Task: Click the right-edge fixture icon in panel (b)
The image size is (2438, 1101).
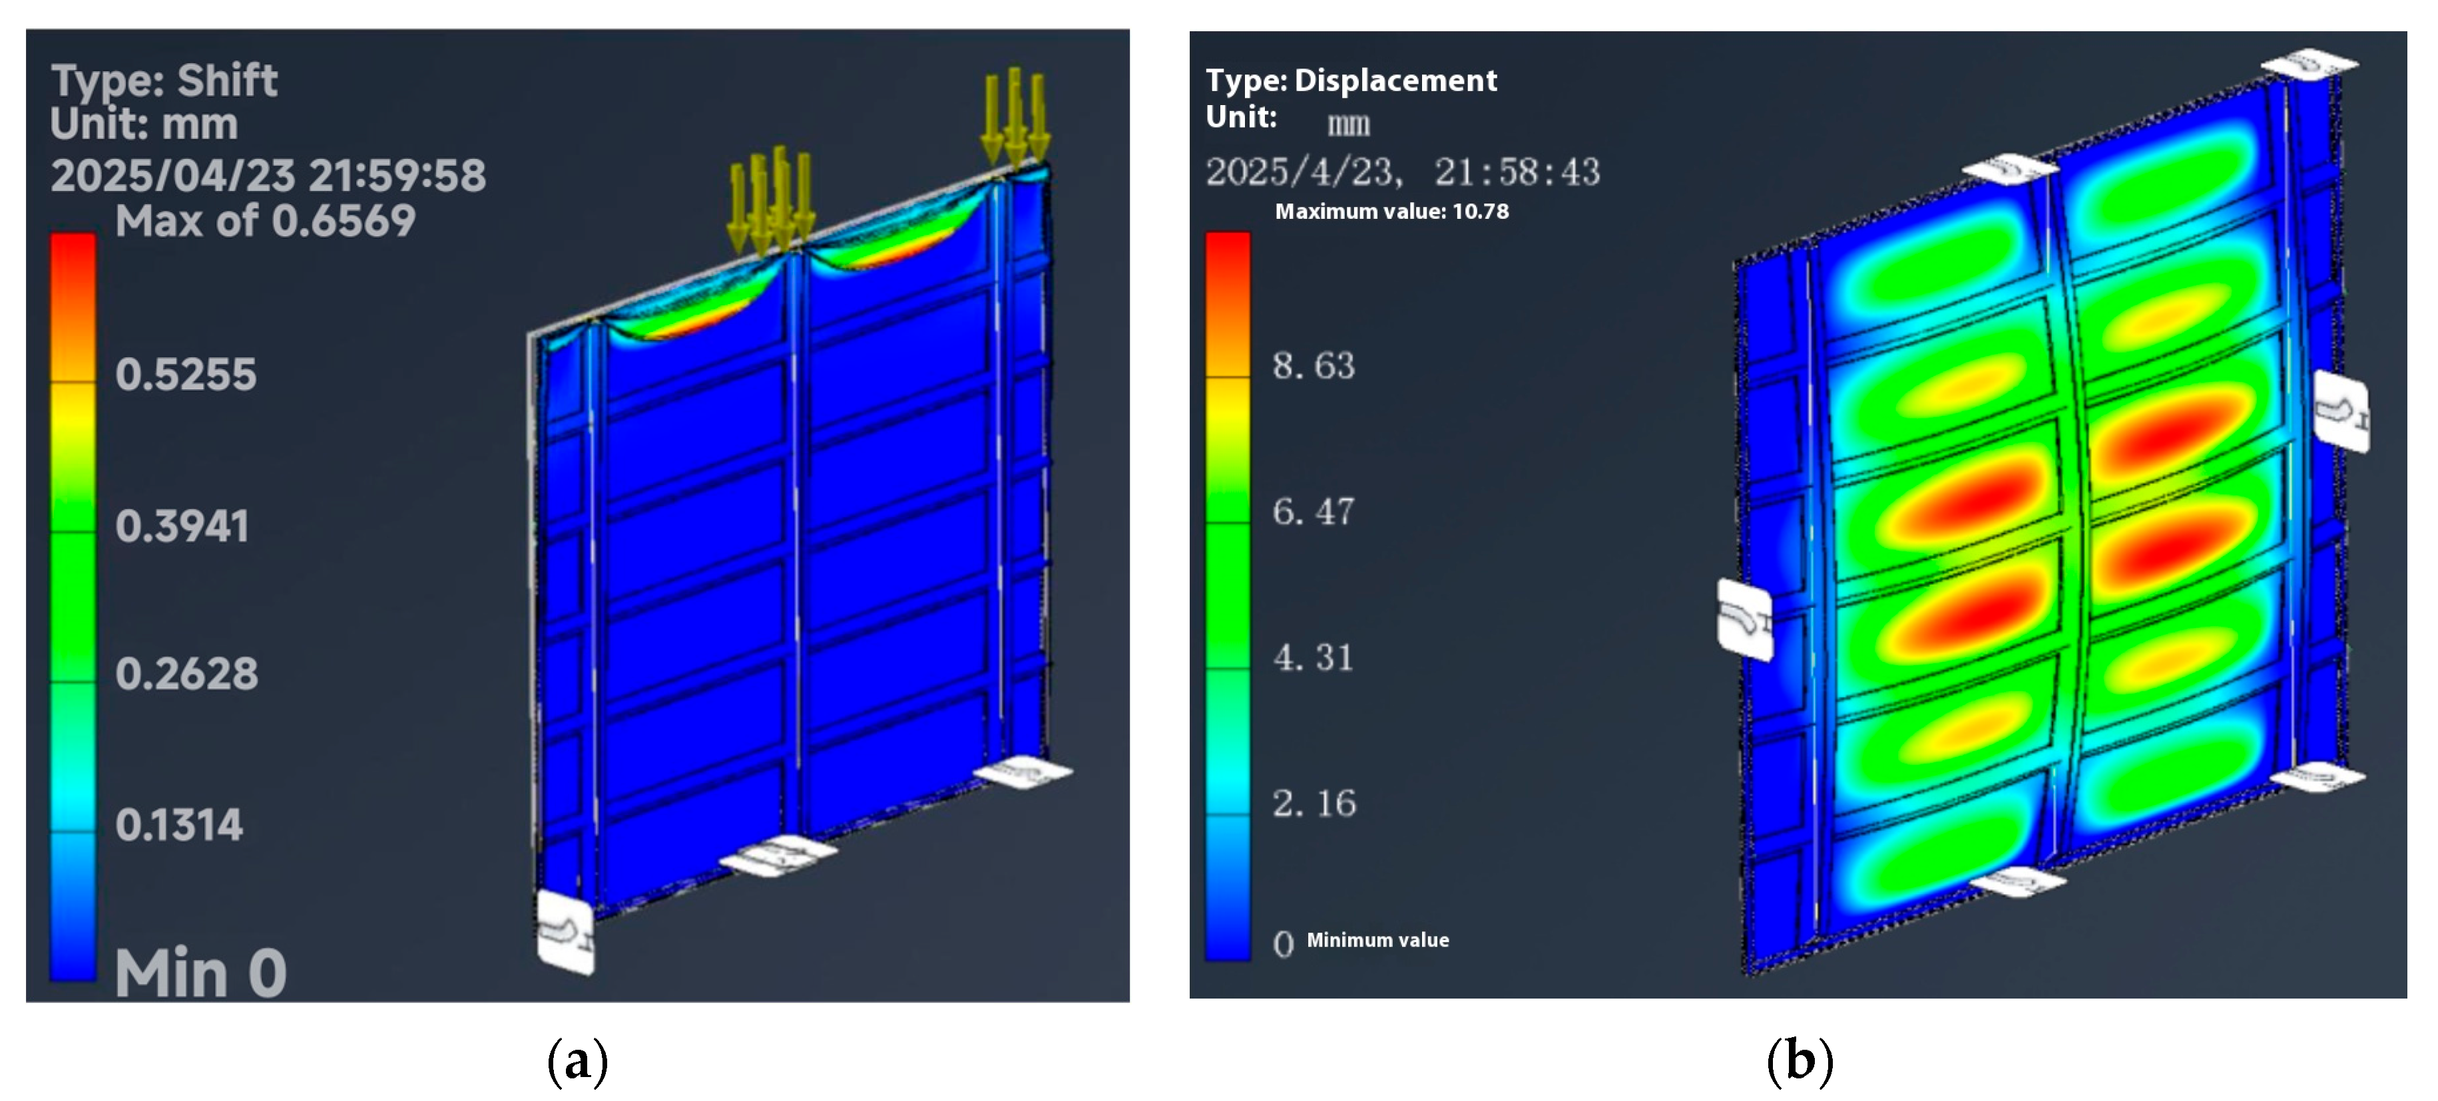Action: click(2341, 410)
